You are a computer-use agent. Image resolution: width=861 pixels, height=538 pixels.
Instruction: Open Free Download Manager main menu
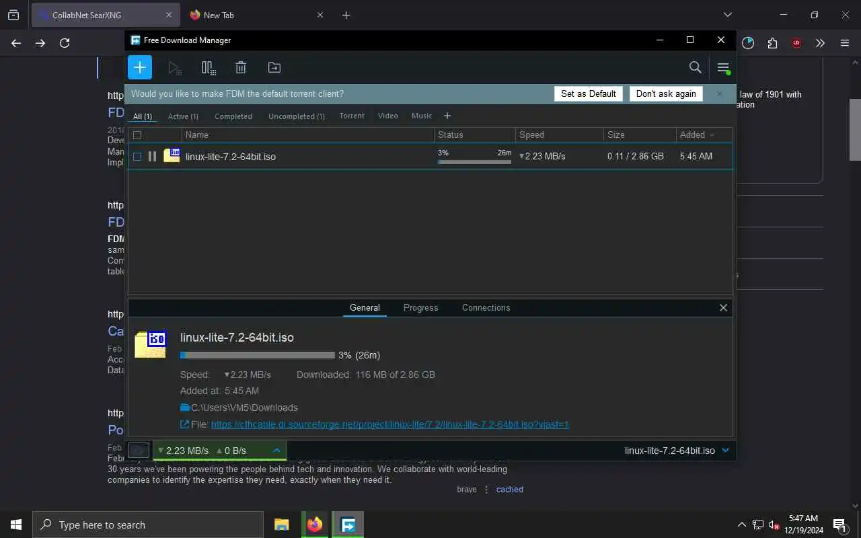(x=723, y=67)
